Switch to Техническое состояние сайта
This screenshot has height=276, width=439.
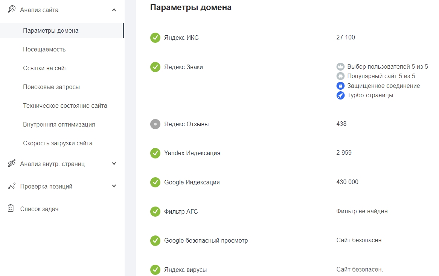[66, 106]
